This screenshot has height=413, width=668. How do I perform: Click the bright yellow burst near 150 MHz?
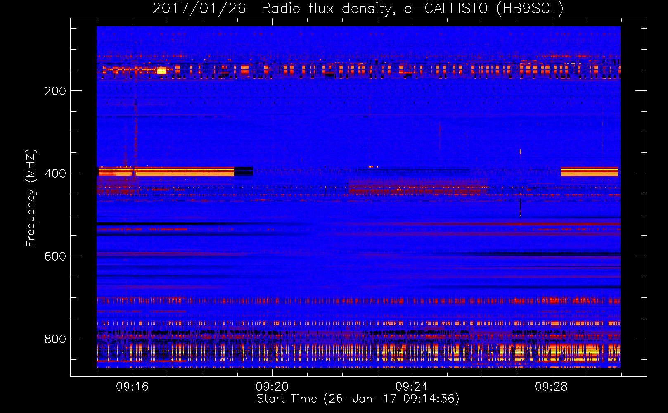pos(161,71)
